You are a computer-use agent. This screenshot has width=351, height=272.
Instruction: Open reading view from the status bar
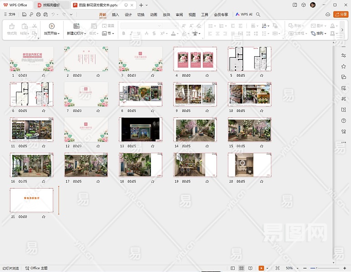[250, 268]
